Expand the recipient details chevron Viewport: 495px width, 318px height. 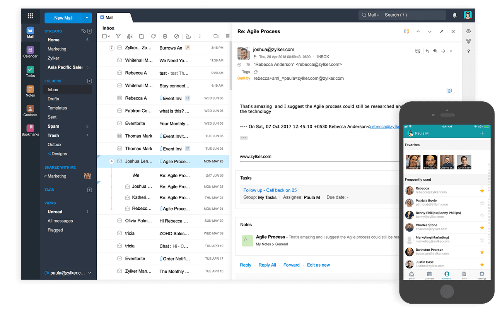point(239,65)
